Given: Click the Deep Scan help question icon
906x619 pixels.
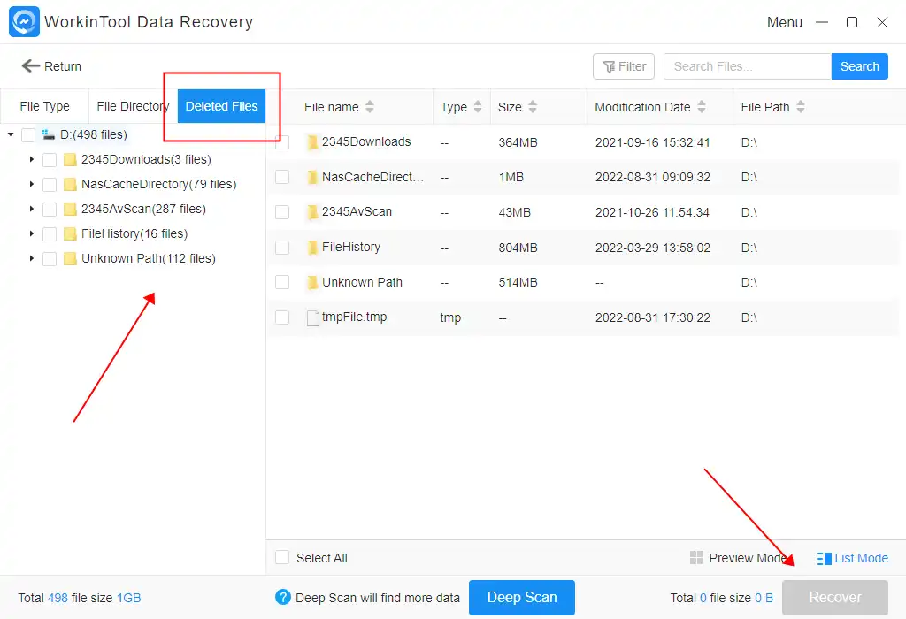Looking at the screenshot, I should pos(283,597).
